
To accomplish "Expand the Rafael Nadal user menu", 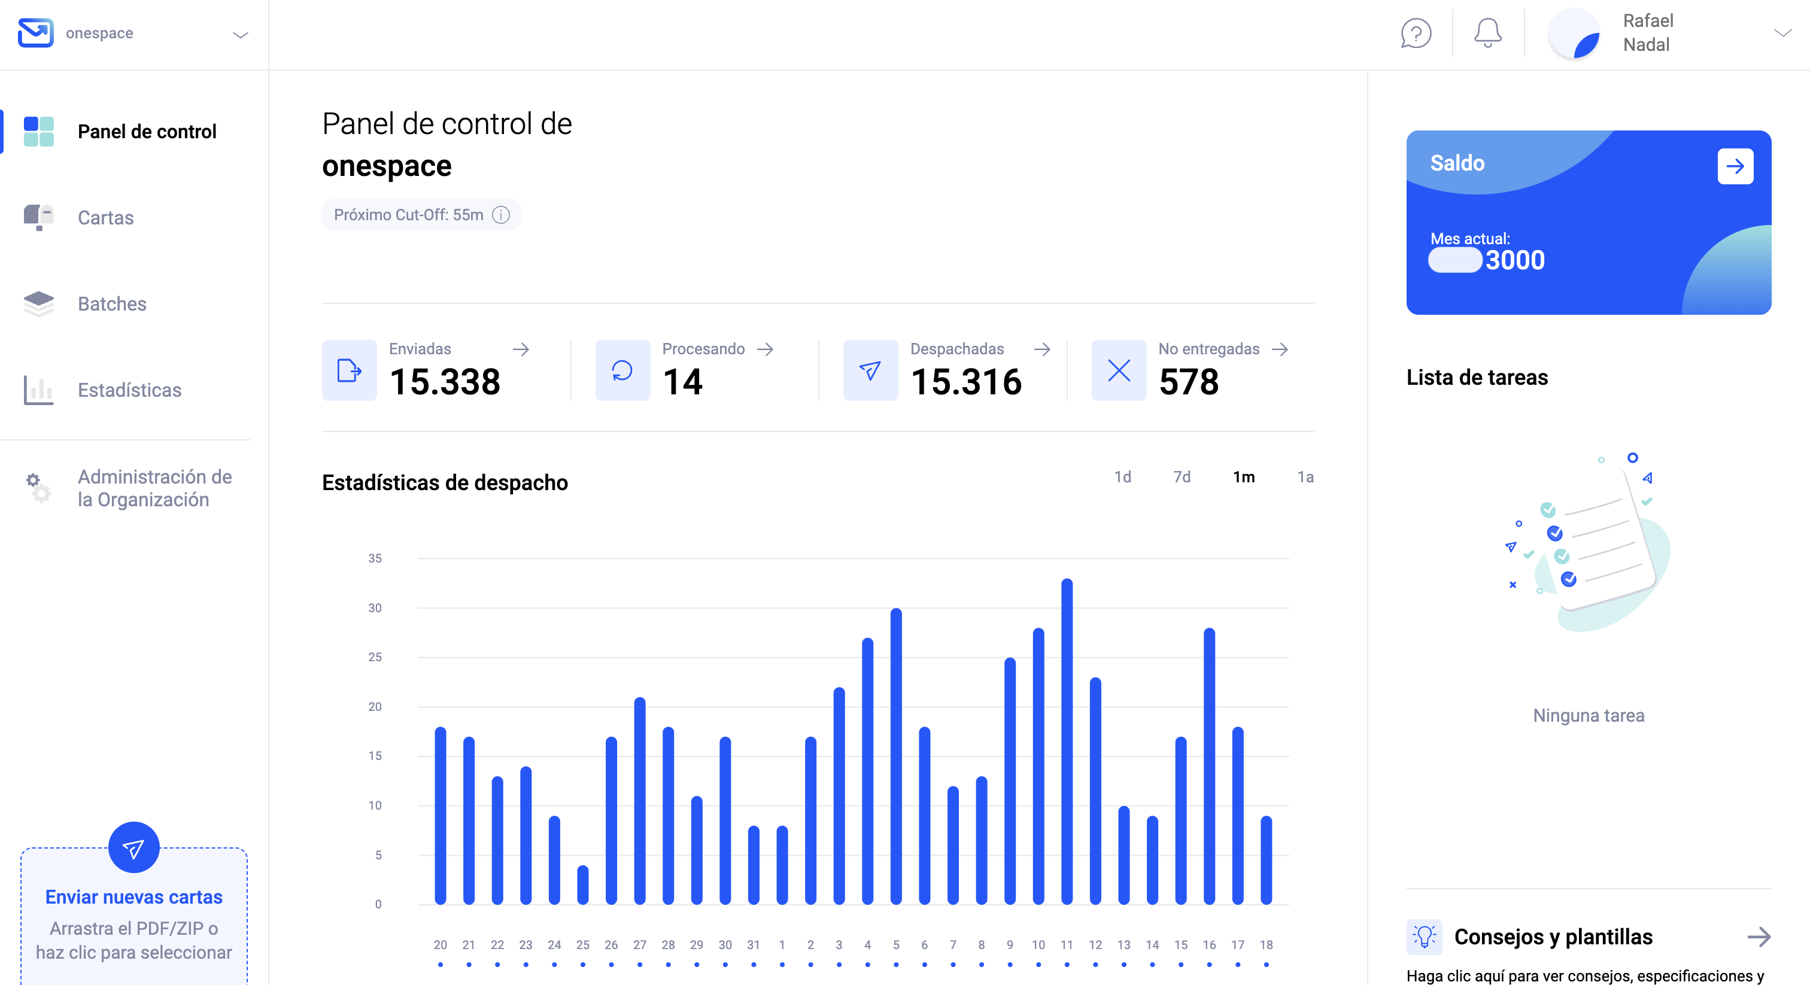I will [1782, 33].
